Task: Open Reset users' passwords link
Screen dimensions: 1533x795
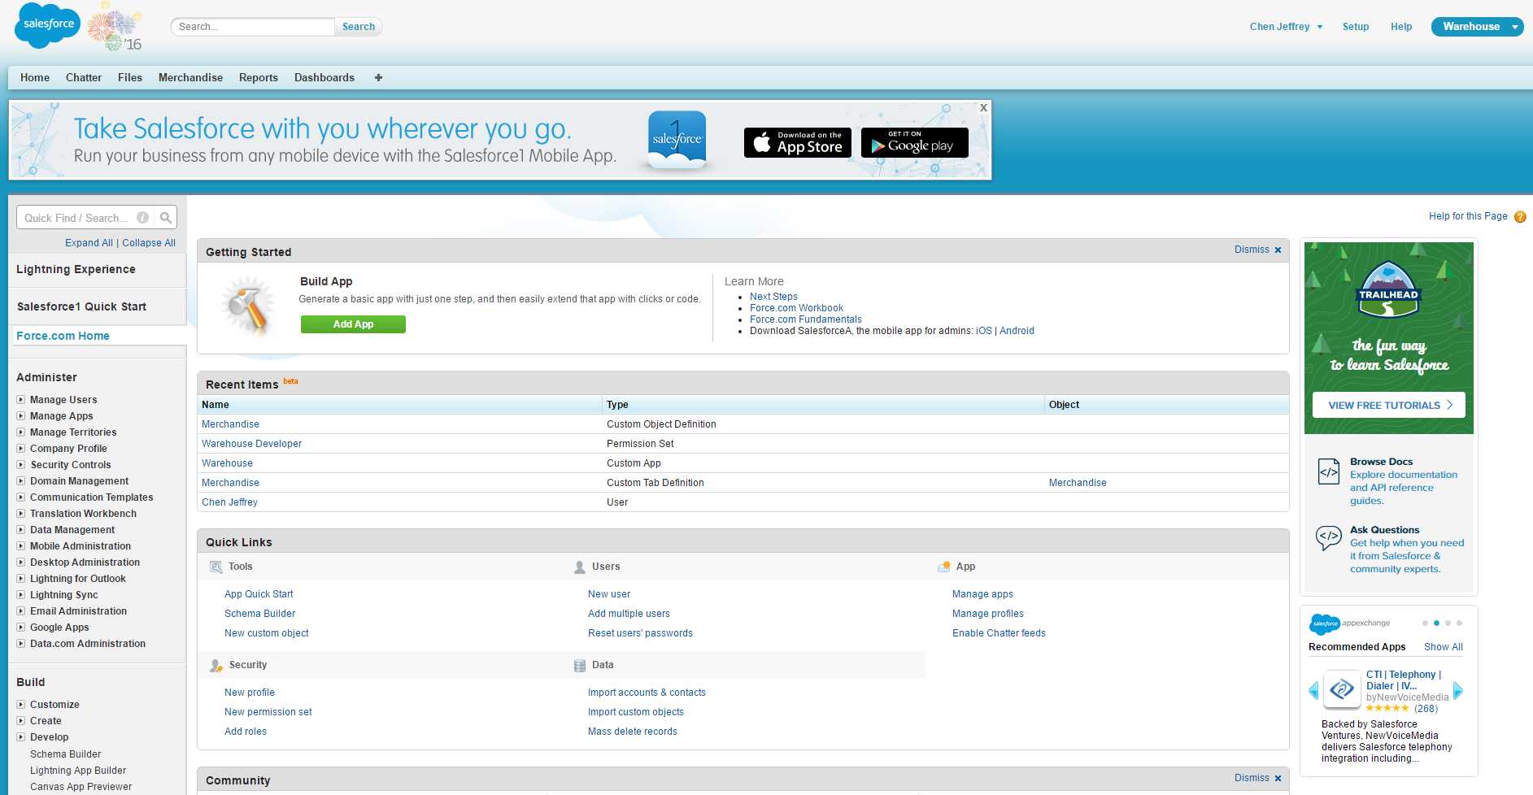Action: 640,633
